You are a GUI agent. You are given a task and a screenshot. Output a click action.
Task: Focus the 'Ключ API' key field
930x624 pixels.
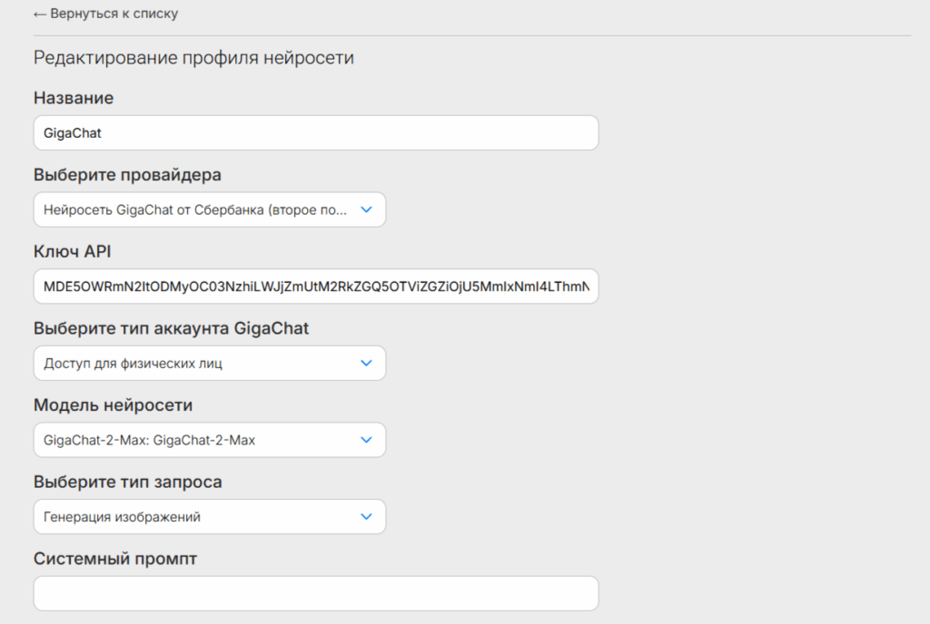click(x=315, y=287)
